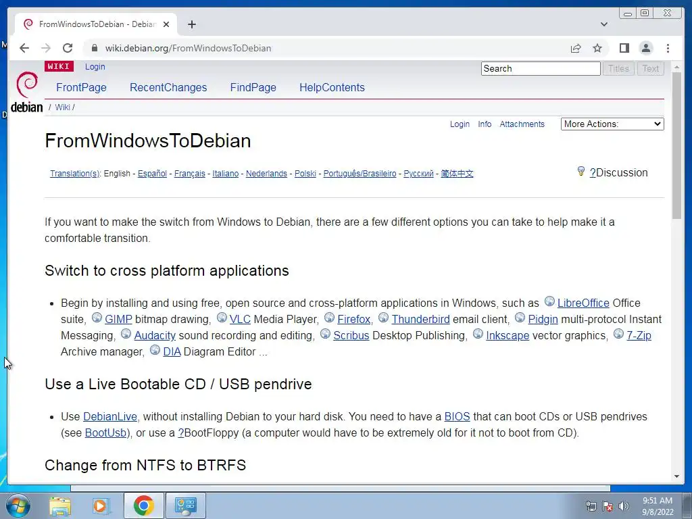Open the Info page link
This screenshot has width=692, height=519.
[485, 124]
